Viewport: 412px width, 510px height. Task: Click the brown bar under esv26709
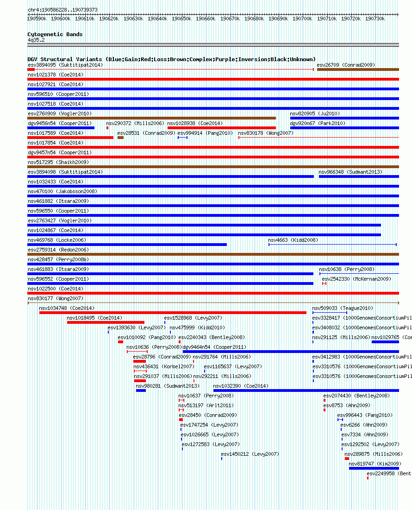(x=358, y=69)
